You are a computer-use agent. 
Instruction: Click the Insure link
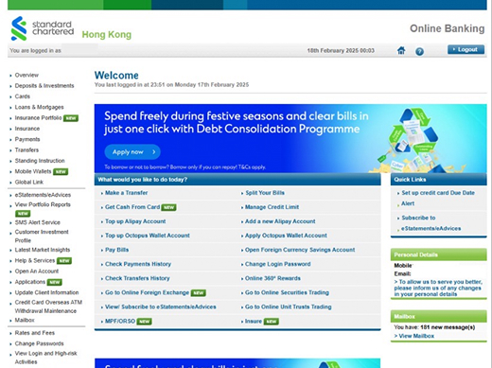(x=254, y=321)
